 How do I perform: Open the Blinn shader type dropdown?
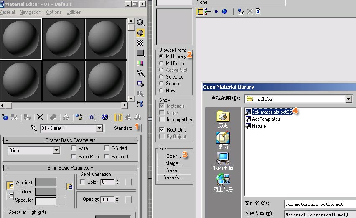(56, 150)
